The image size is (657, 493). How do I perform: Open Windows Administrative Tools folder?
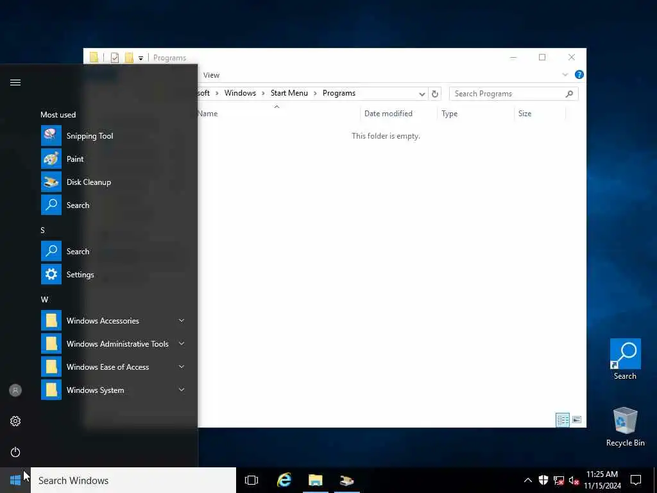pos(113,344)
